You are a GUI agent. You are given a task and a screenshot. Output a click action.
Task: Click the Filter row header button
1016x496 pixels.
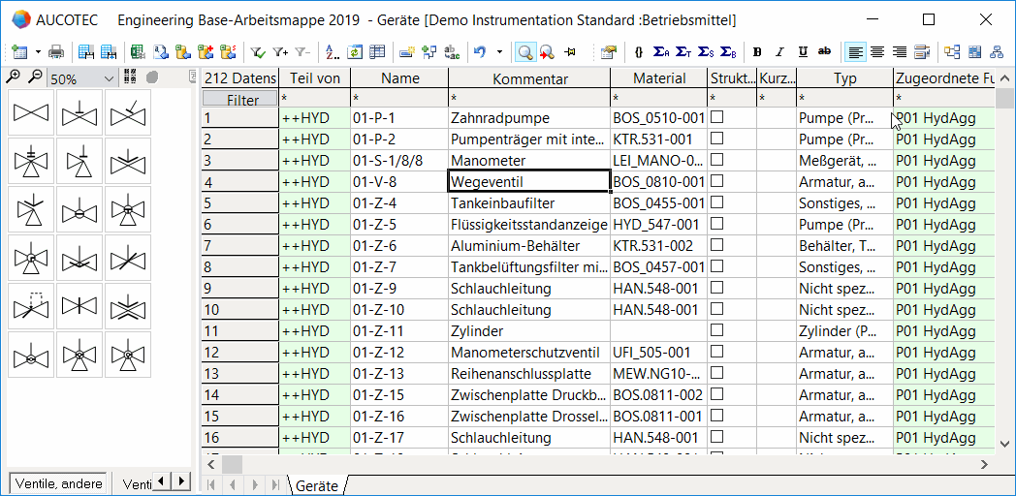239,99
